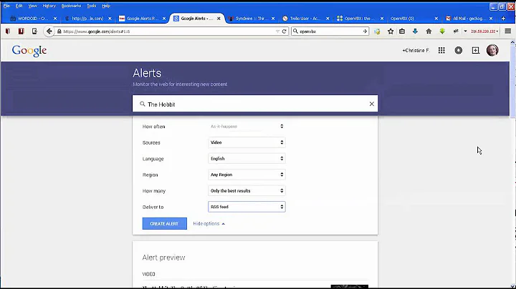This screenshot has width=516, height=289.
Task: Switch to the OpenVBX (0) tab
Action: point(413,19)
